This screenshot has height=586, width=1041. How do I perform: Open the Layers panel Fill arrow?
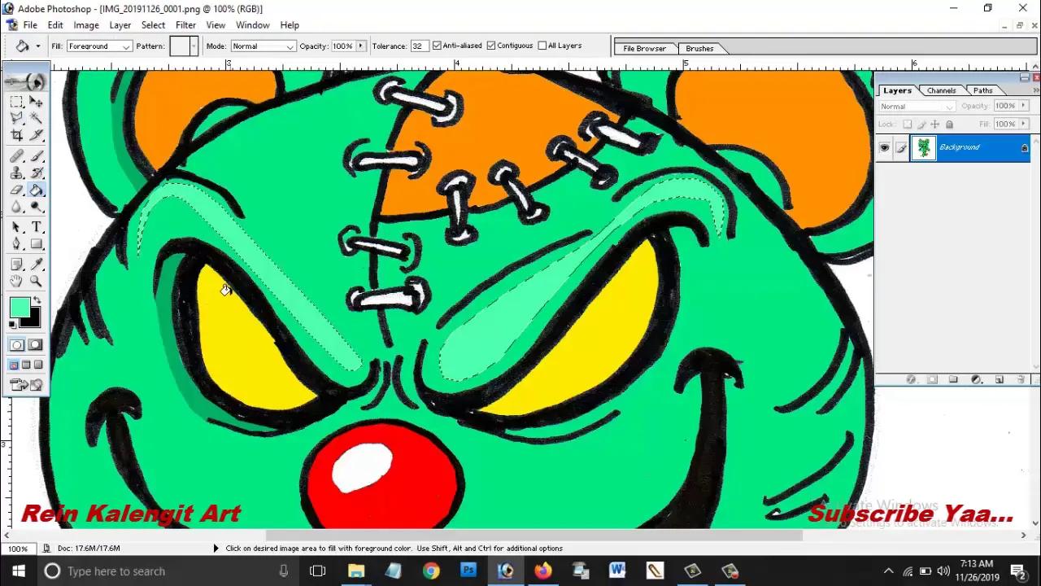1023,124
